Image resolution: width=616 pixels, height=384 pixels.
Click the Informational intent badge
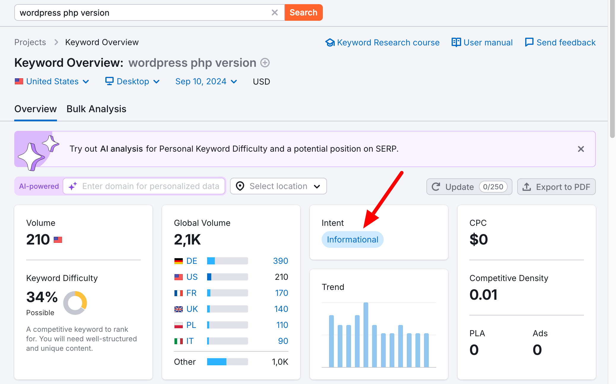point(353,239)
